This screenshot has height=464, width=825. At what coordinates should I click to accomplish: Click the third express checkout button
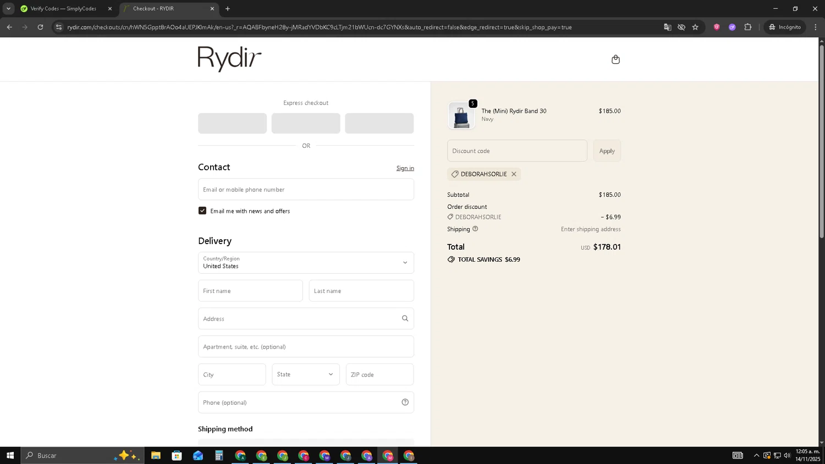pyautogui.click(x=380, y=123)
